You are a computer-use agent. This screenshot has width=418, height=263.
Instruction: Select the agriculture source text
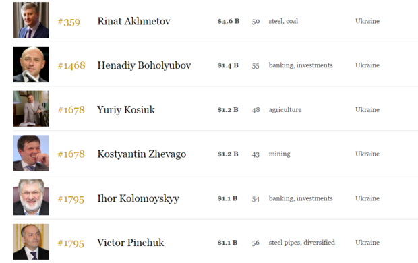285,110
